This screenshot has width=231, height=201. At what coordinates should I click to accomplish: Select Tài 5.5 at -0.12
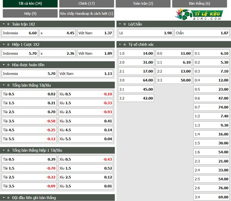29,139
